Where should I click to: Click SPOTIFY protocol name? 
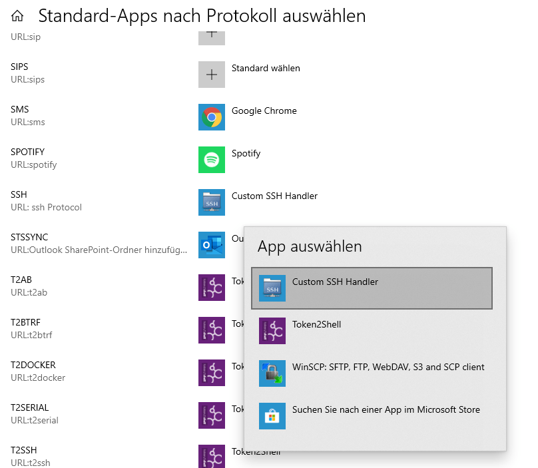coord(27,152)
